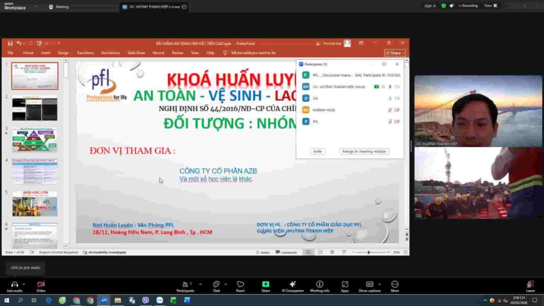Screen dimensions: 544x306
Task: Click the More ellipsis icon
Action: [395, 284]
